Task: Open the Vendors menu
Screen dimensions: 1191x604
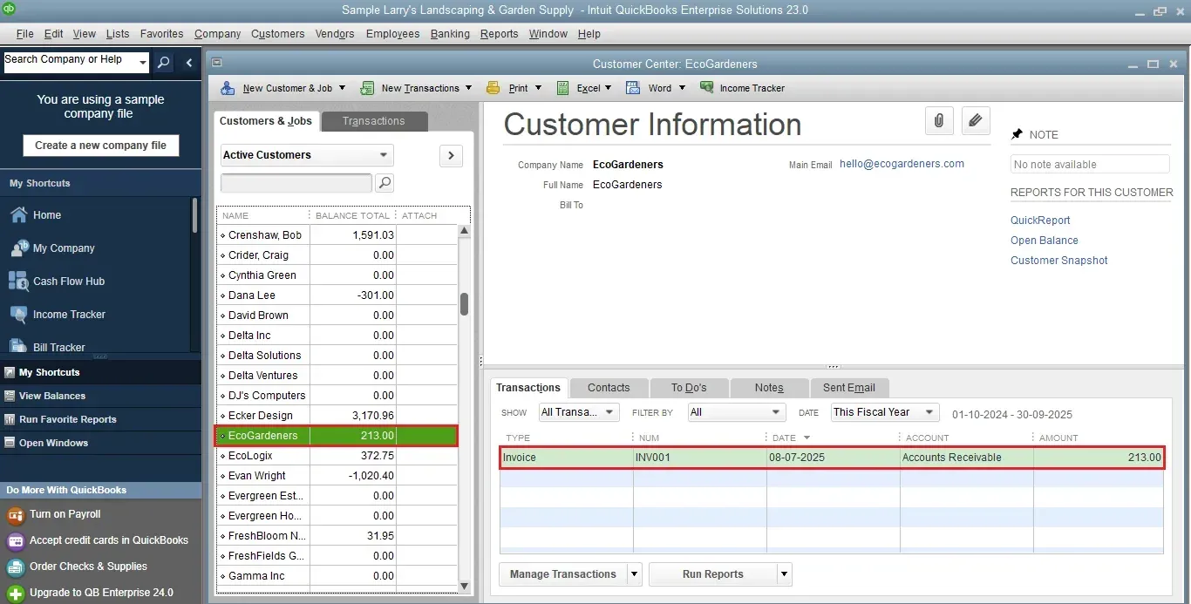Action: [335, 34]
